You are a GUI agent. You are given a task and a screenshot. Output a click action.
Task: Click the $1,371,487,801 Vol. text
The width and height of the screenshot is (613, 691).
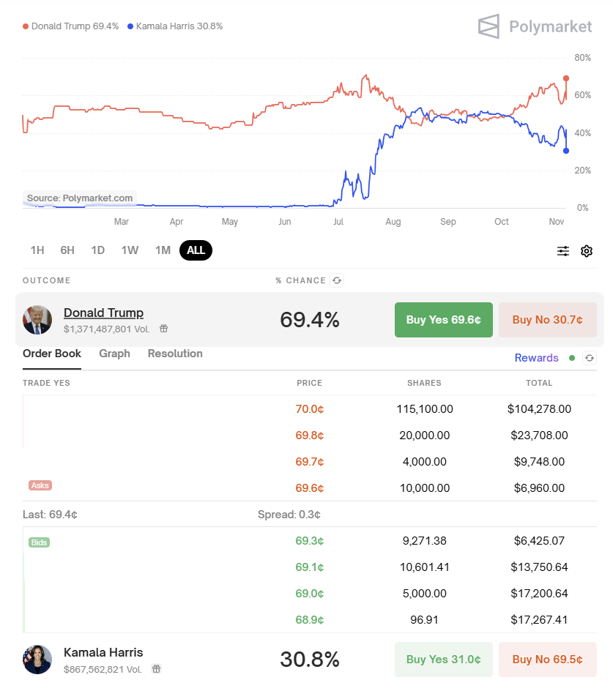tap(107, 329)
